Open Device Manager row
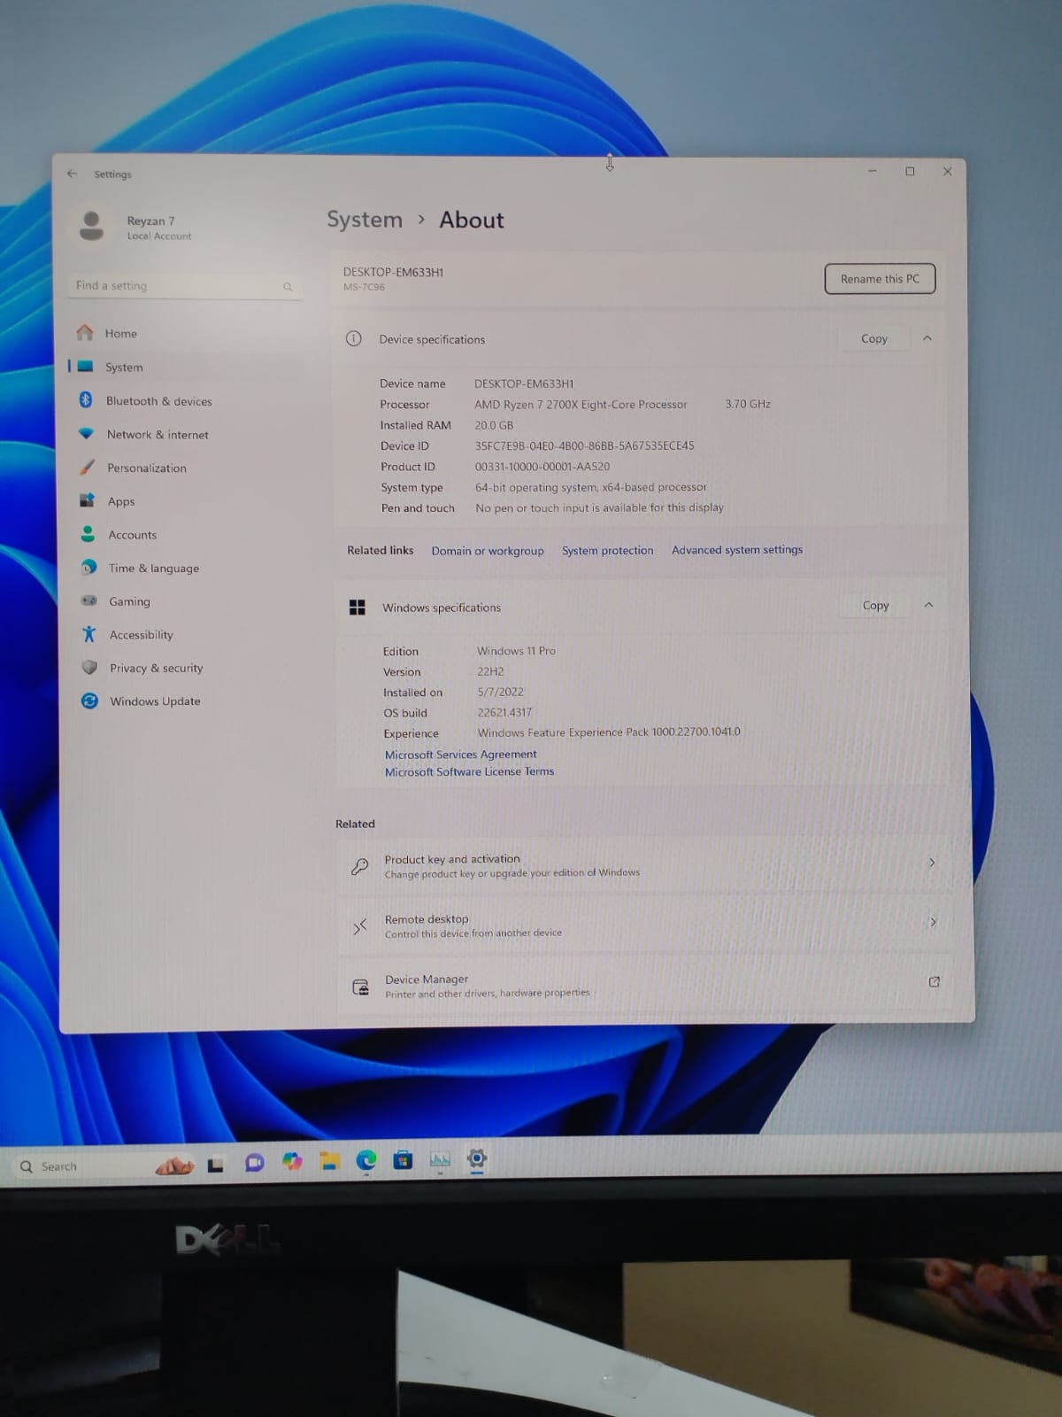This screenshot has height=1417, width=1062. pos(645,985)
